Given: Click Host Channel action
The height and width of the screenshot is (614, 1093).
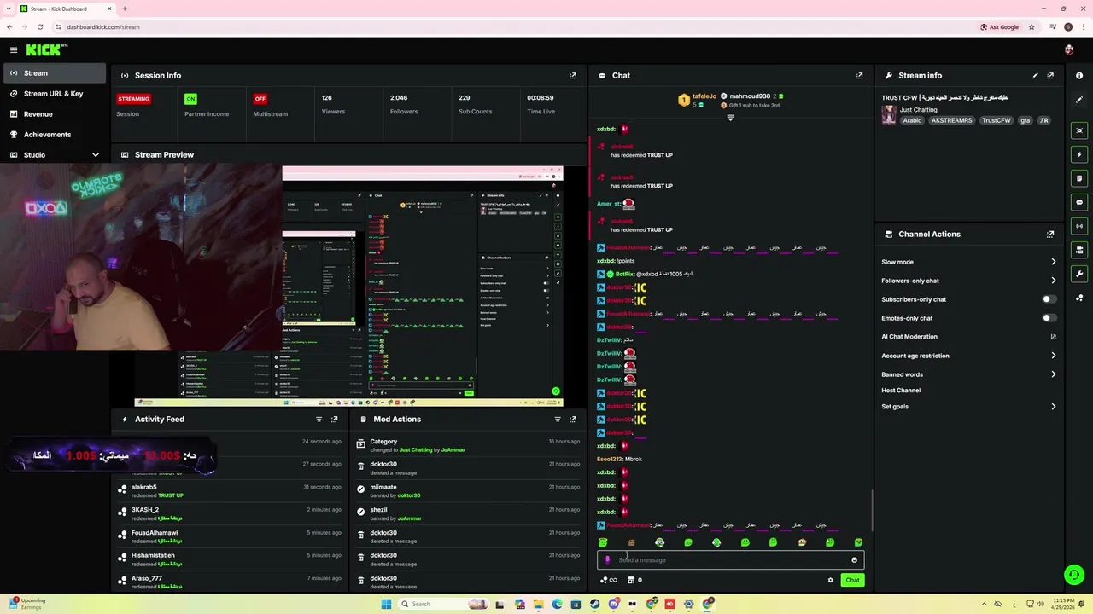Looking at the screenshot, I should (x=901, y=391).
